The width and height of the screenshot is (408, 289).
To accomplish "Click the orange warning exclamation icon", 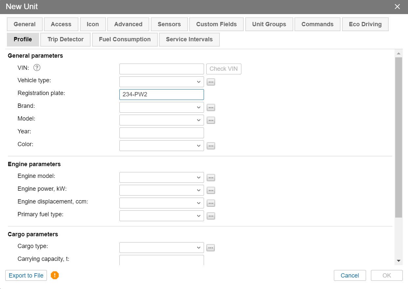I will pyautogui.click(x=55, y=275).
